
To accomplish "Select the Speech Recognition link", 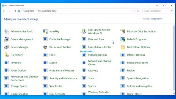I will pos(138,78).
